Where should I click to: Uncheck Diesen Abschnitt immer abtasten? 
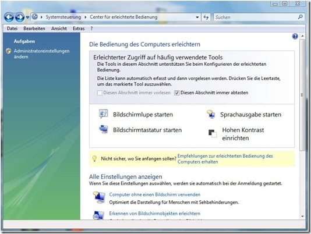(x=176, y=93)
